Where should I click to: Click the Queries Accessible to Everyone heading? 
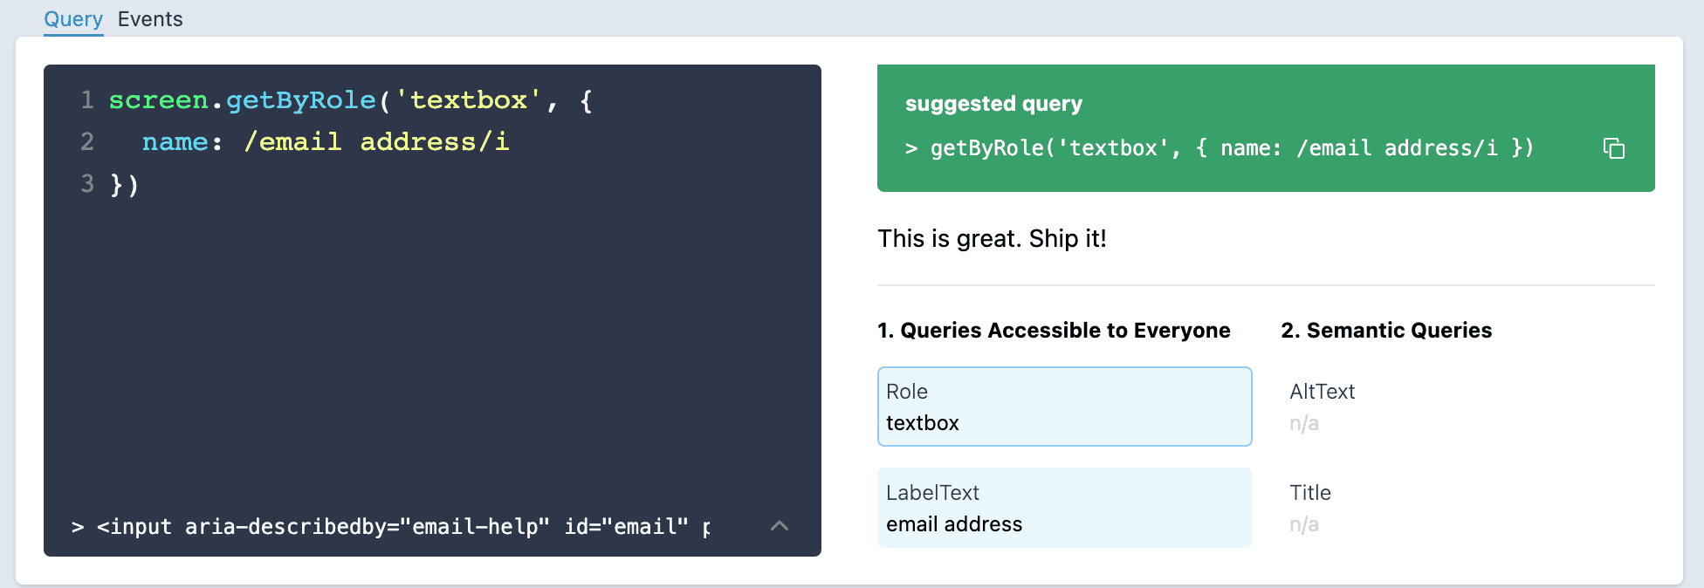(1054, 331)
